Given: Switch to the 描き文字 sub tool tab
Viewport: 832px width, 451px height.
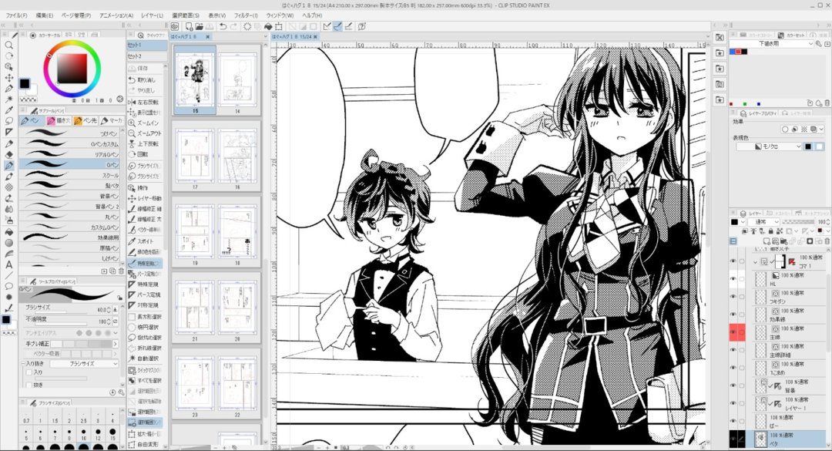Looking at the screenshot, I should pos(58,120).
